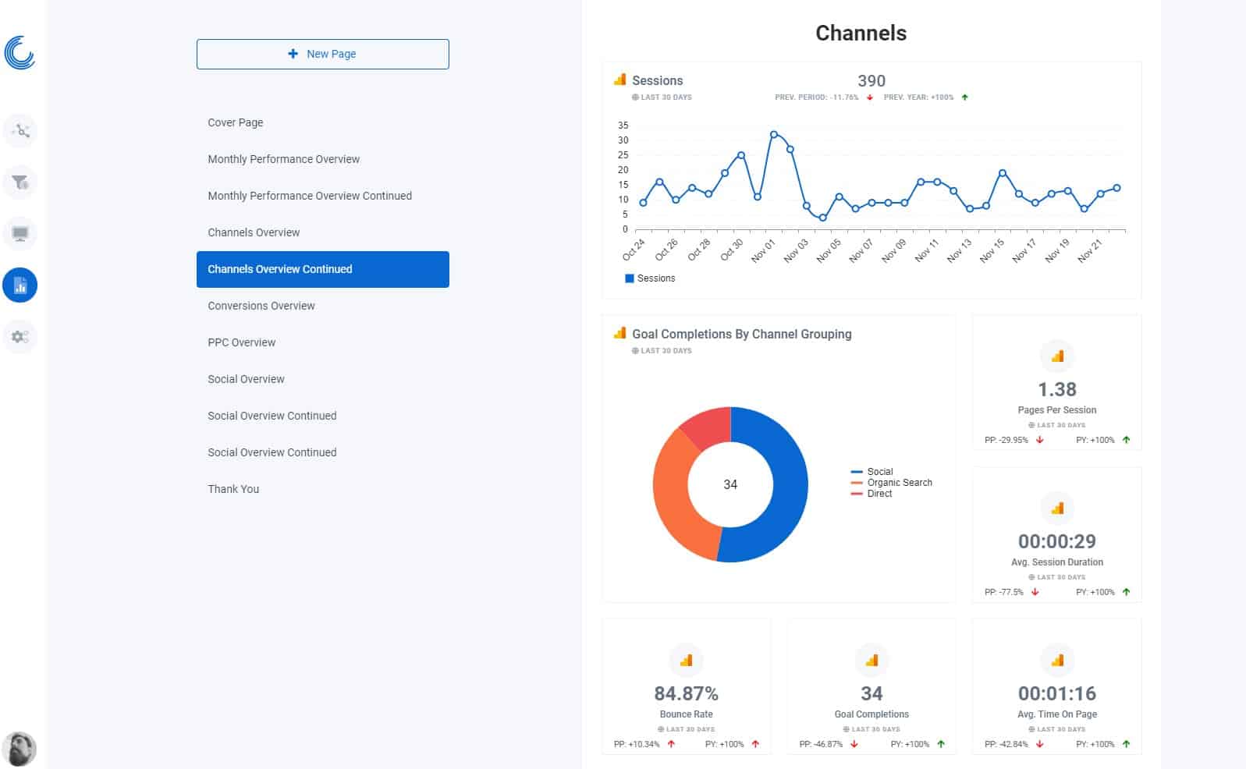The height and width of the screenshot is (769, 1246).
Task: Click the user avatar photo
Action: (20, 749)
